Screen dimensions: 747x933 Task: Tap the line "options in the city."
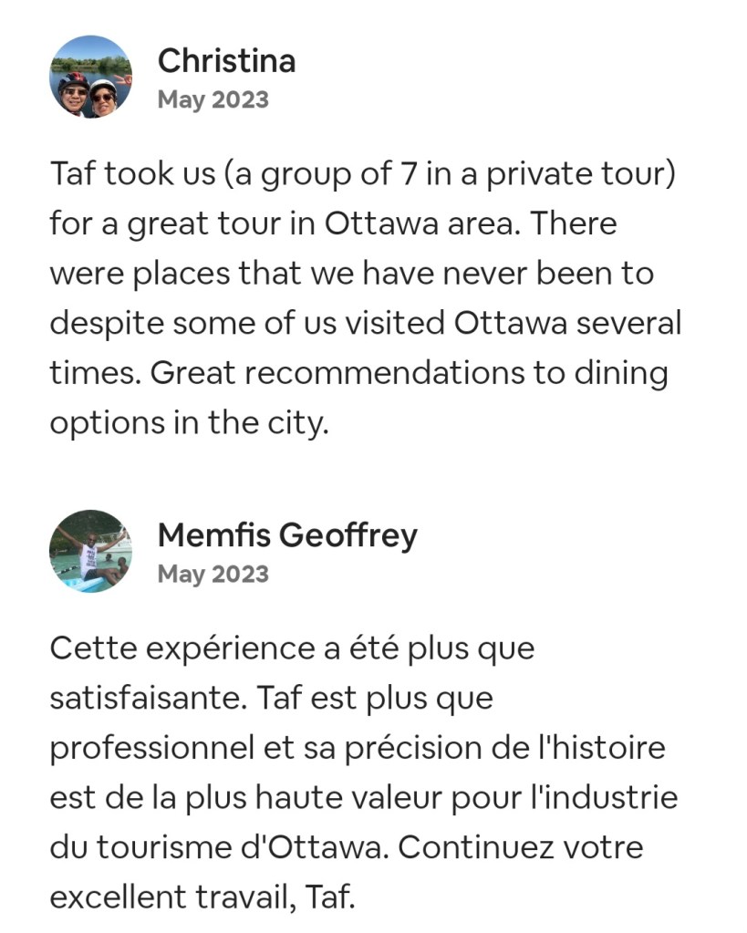[188, 423]
